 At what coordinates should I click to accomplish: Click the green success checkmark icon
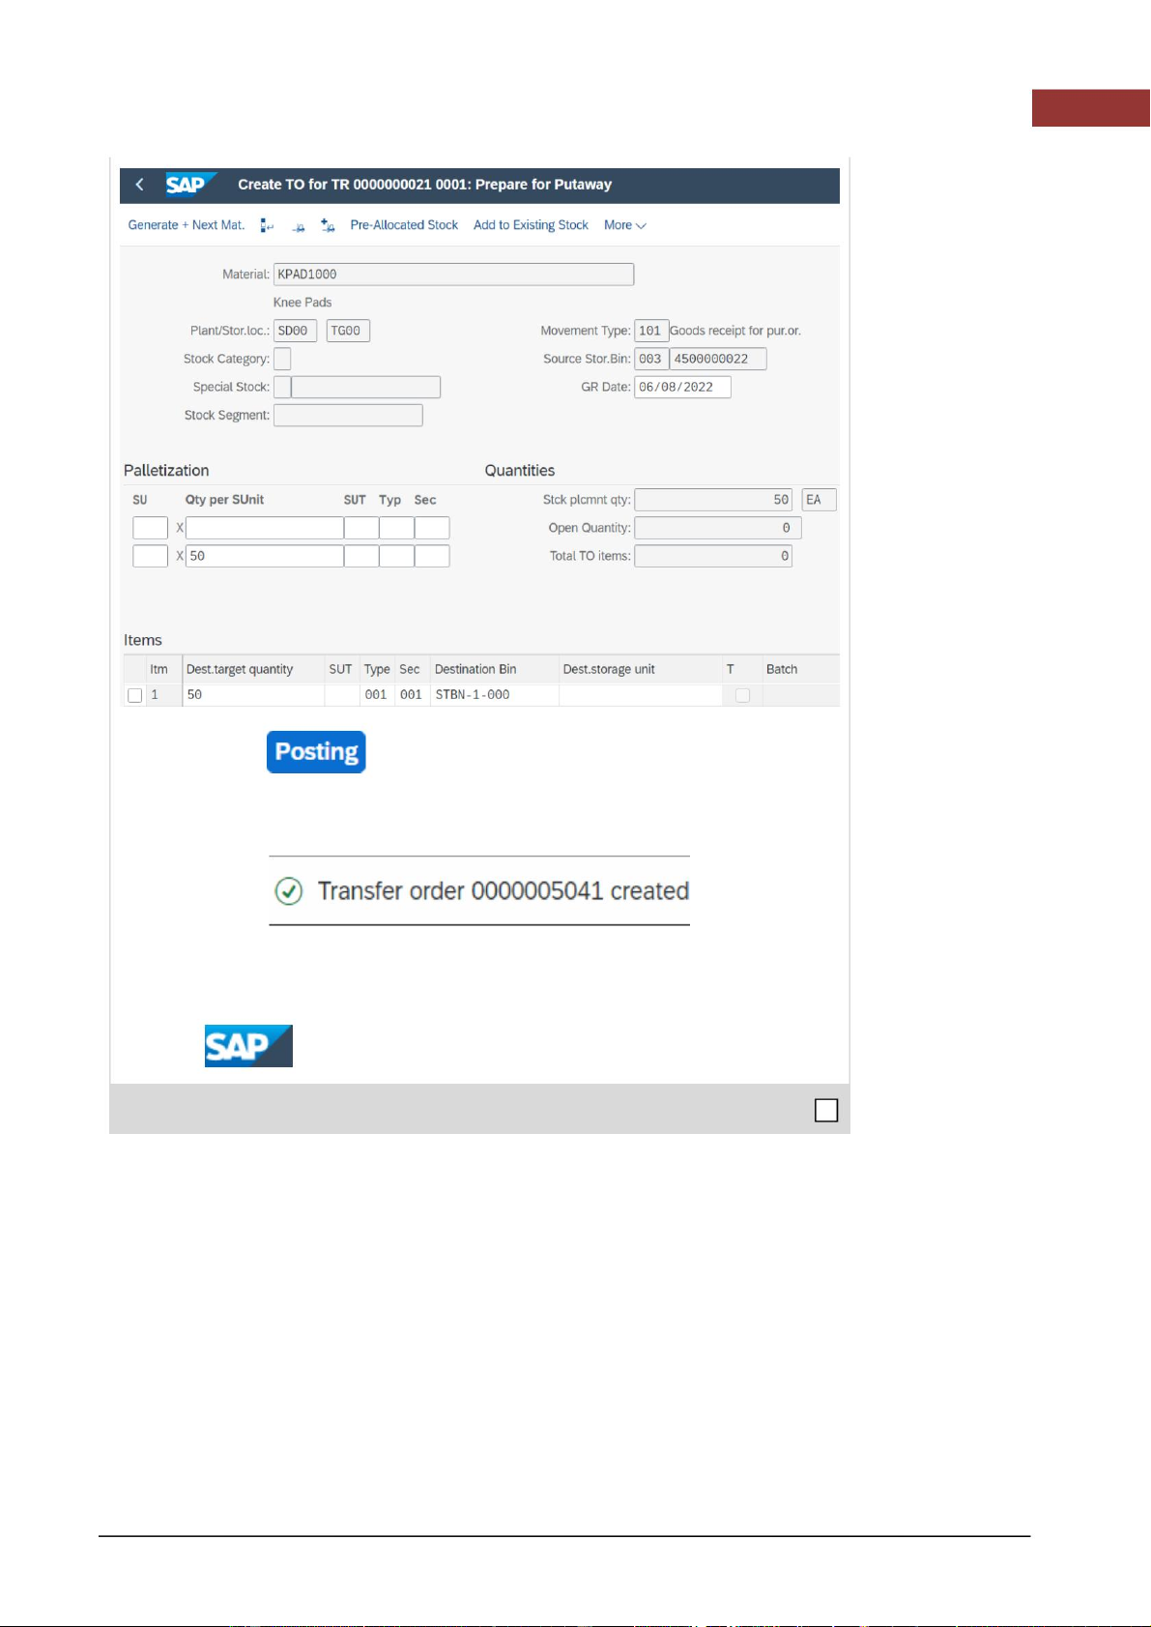(x=289, y=891)
